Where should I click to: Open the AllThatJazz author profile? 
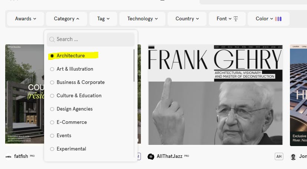pyautogui.click(x=169, y=156)
